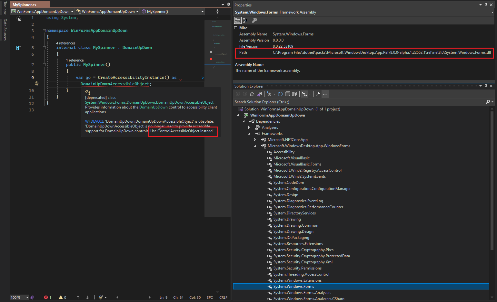The height and width of the screenshot is (302, 497).
Task: Expand the Microsoft.NETCore.App node
Action: [255, 140]
